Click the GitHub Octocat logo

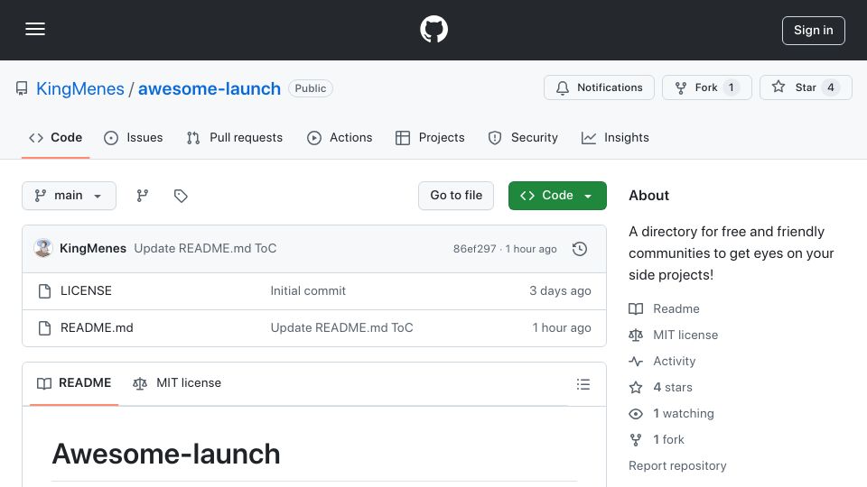coord(433,29)
